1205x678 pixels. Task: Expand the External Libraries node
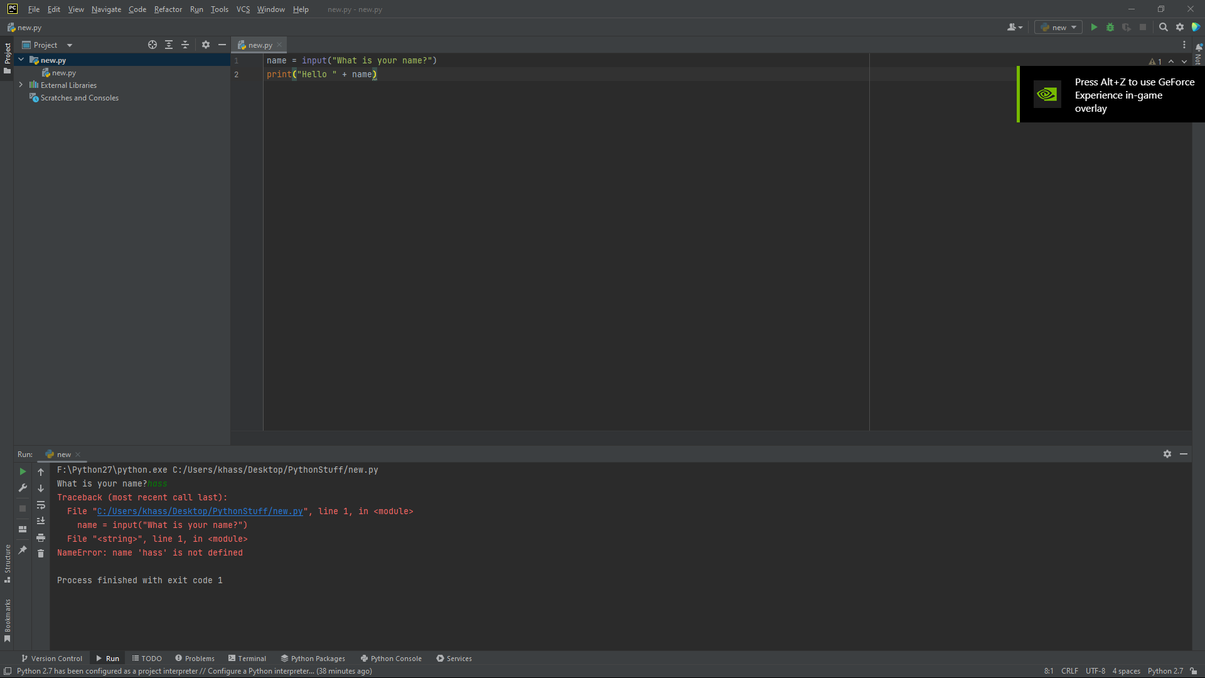click(21, 85)
